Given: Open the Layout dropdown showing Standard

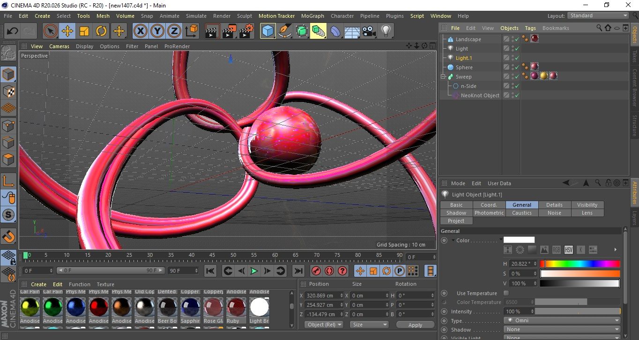Looking at the screenshot, I should point(598,15).
